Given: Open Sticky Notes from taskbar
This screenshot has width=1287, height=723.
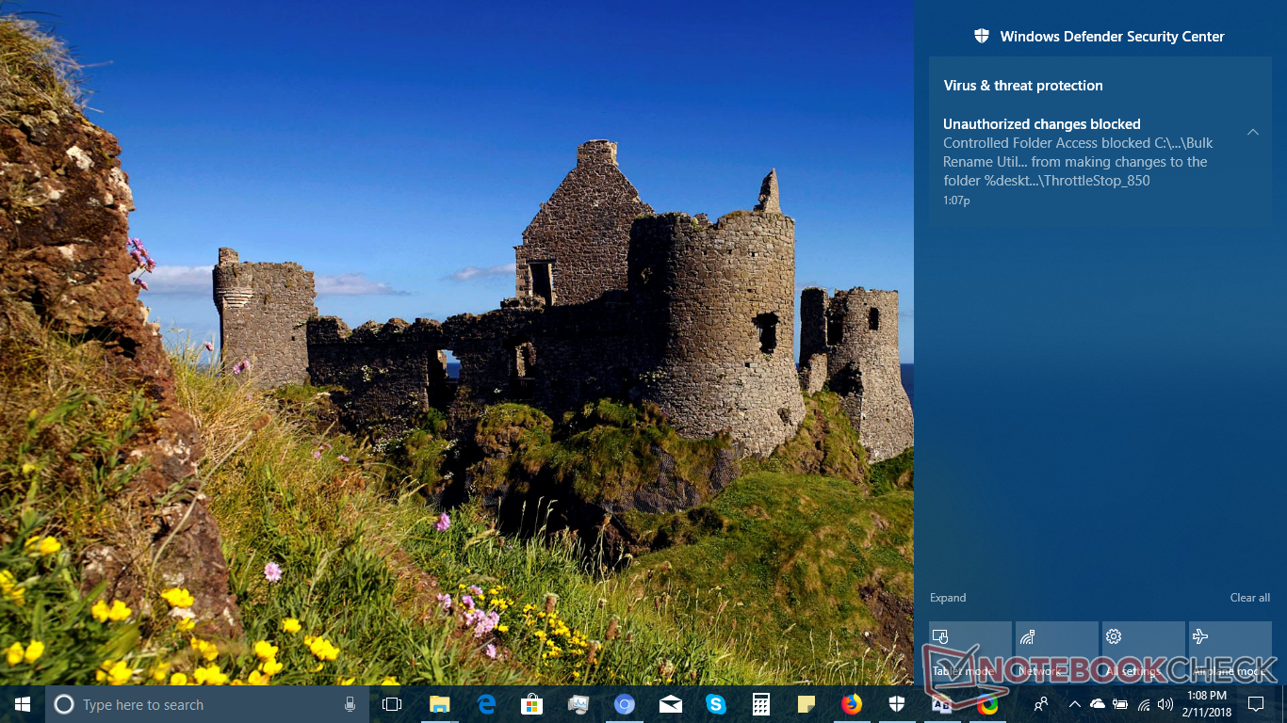Looking at the screenshot, I should (806, 704).
